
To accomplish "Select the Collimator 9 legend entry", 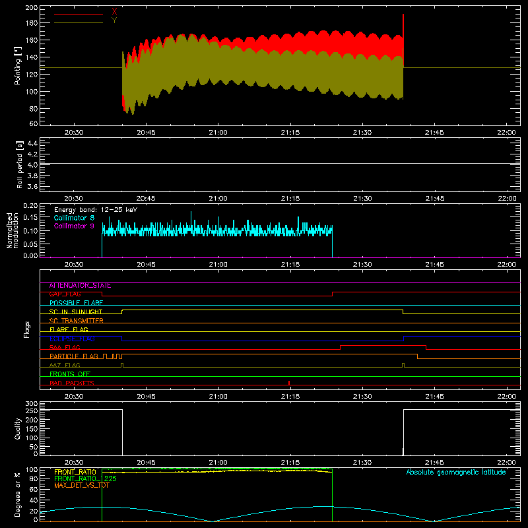I will coord(74,226).
